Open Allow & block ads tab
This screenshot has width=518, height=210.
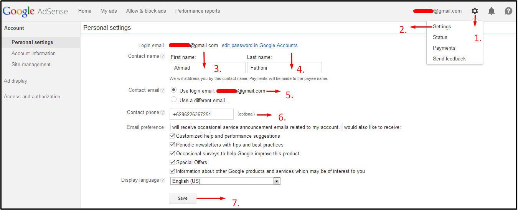(146, 11)
